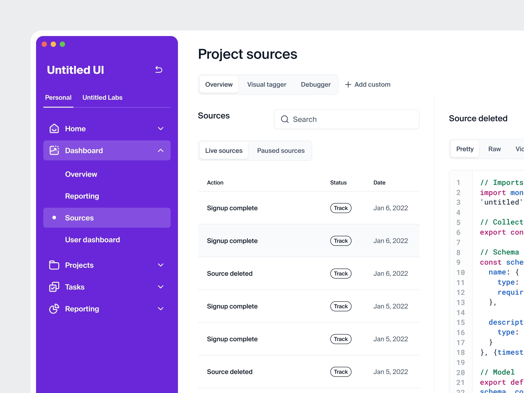Click Track badge on first Source deleted row
The image size is (524, 393).
341,273
